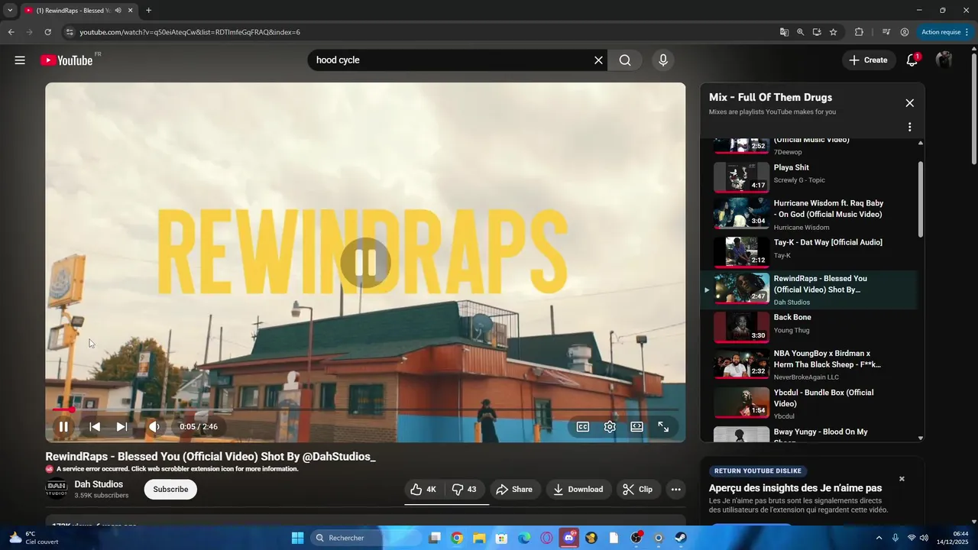Open the player settings gear
This screenshot has height=550, width=978.
coord(610,427)
